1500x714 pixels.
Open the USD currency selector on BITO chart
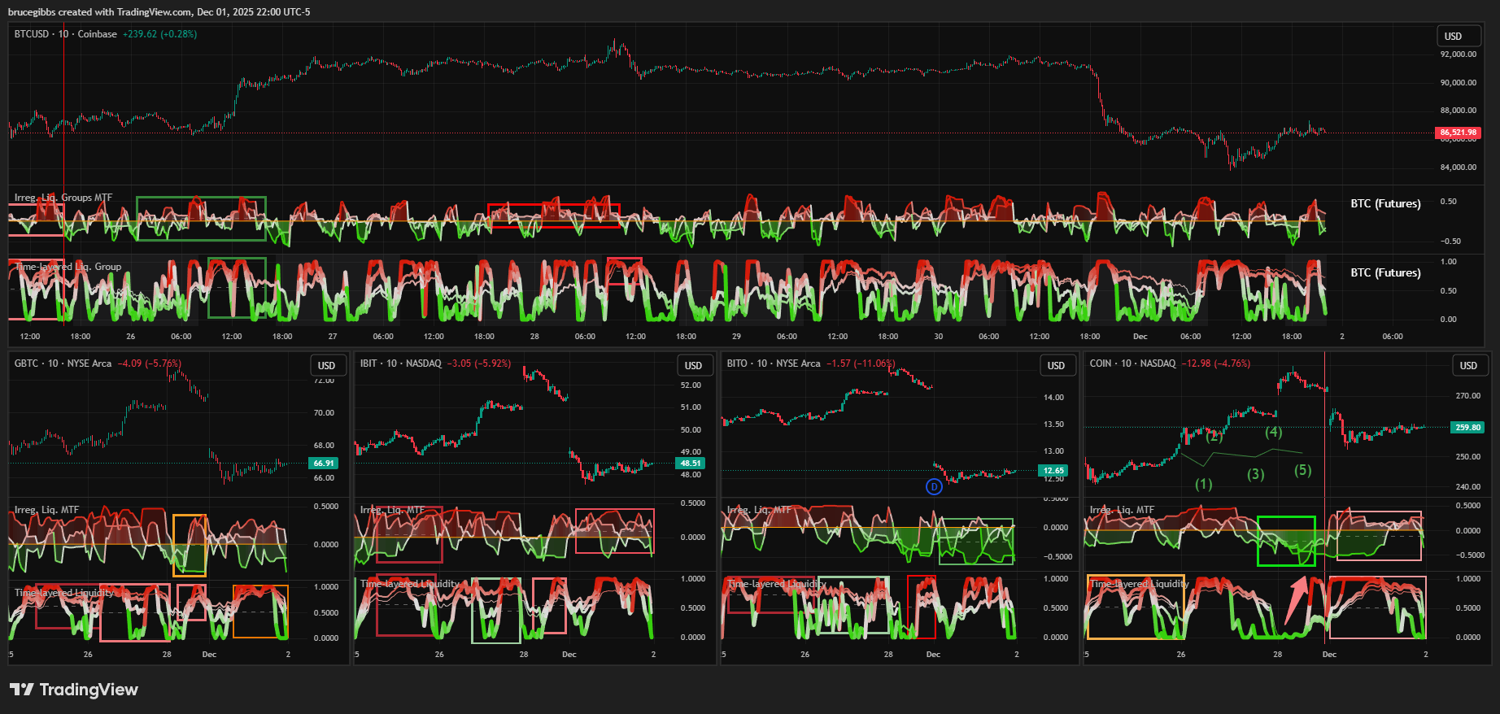tap(1056, 366)
